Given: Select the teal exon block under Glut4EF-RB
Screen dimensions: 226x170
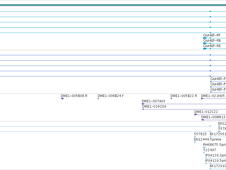Looking at the screenshot, I should point(205,43).
